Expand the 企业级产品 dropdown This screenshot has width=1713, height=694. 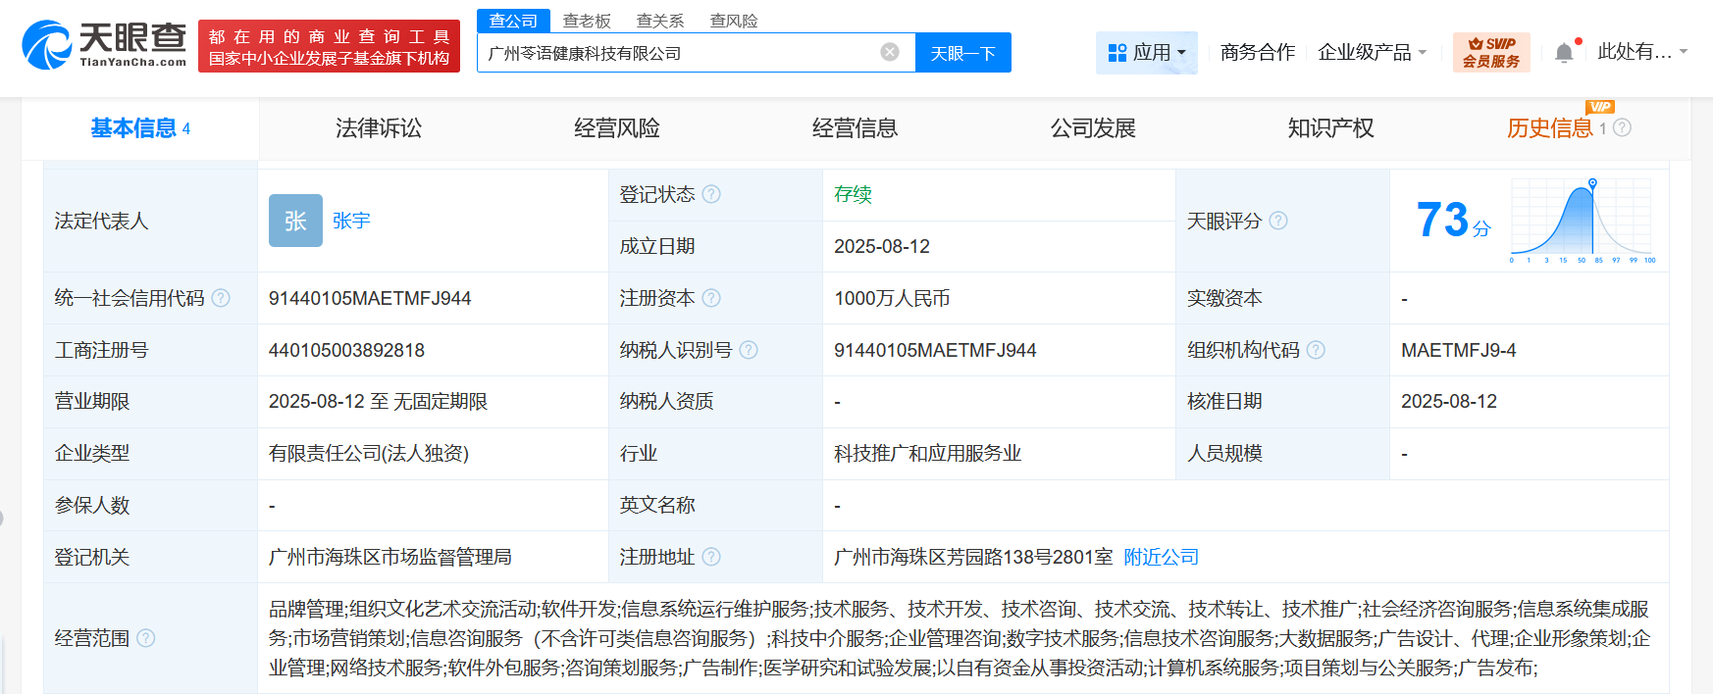[1372, 52]
